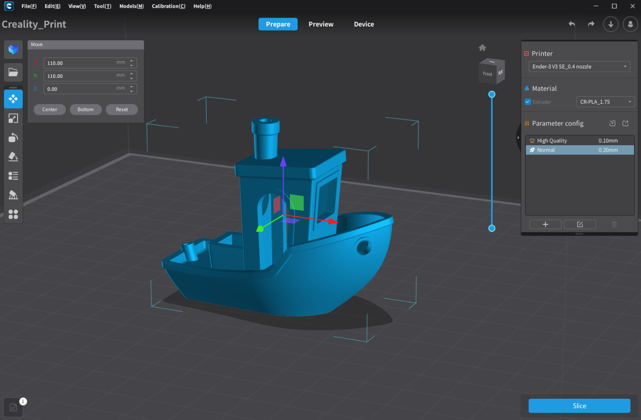
Task: Collapse the right panel using side arrow
Action: (x=518, y=138)
